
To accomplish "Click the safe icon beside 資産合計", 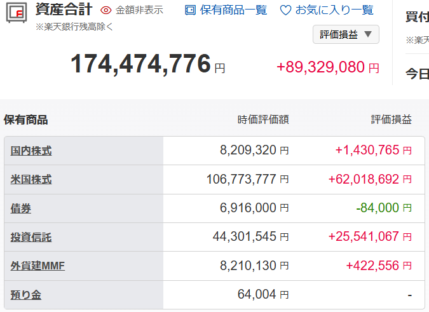I will (17, 13).
